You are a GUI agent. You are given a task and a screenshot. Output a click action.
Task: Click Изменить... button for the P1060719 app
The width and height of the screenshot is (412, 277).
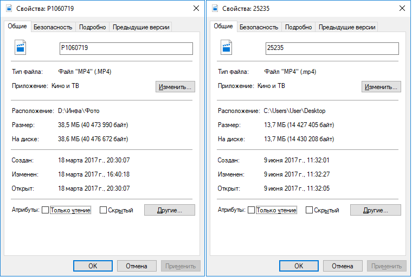(x=175, y=86)
